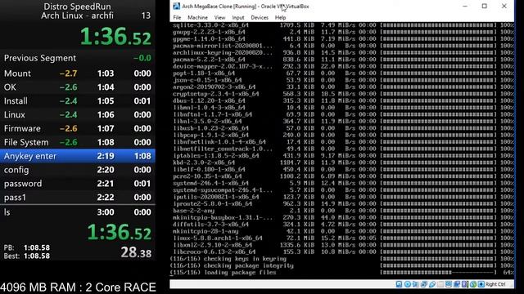Click the checking keys in keyring progress bar

click(439, 259)
